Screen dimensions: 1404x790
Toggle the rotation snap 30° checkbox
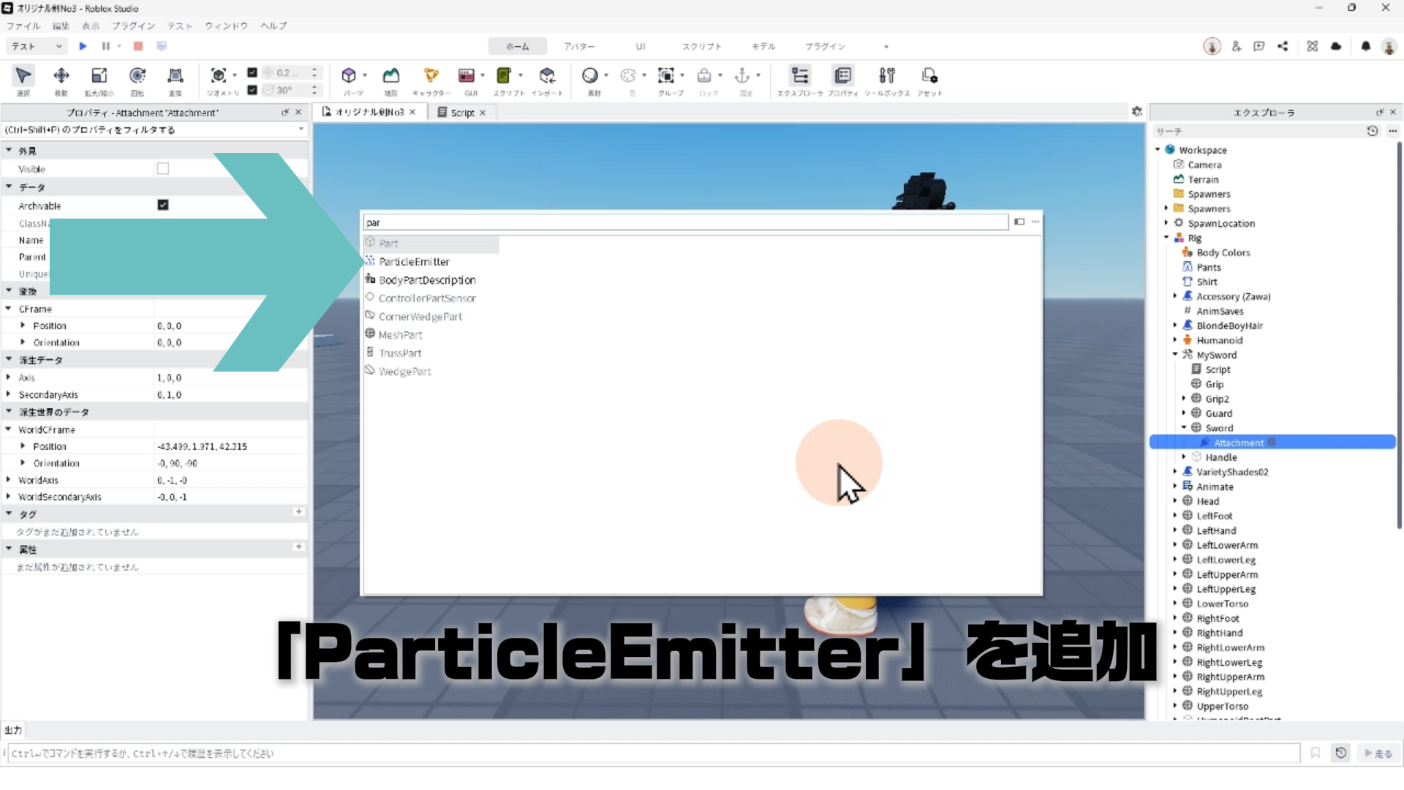click(x=252, y=90)
